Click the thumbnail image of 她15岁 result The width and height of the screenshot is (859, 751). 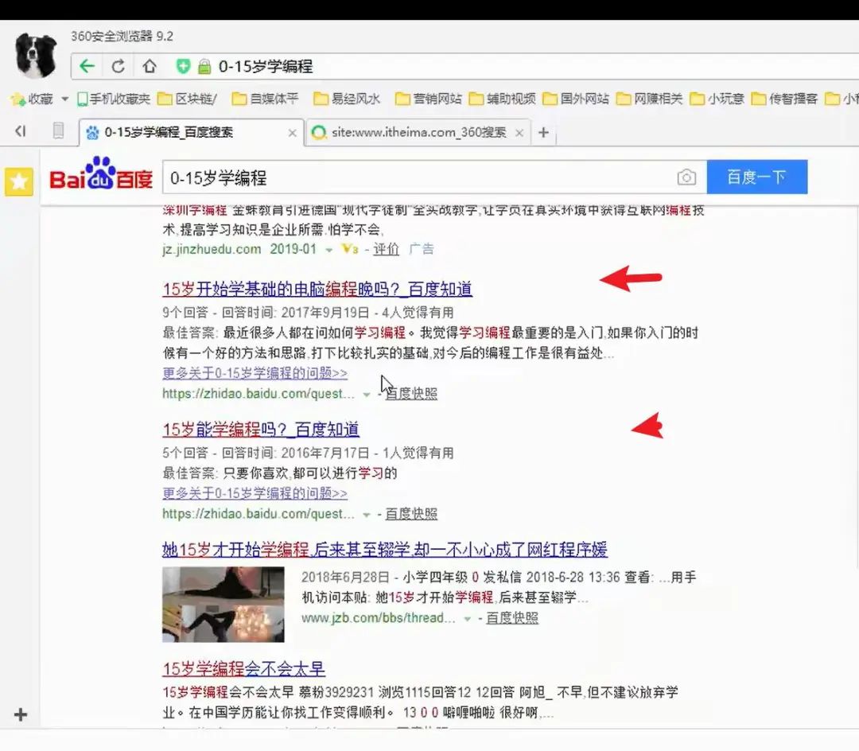coord(223,604)
